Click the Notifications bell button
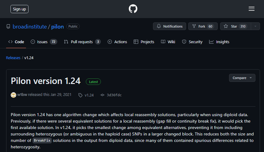Viewport: 264px width, 152px height. pyautogui.click(x=169, y=26)
